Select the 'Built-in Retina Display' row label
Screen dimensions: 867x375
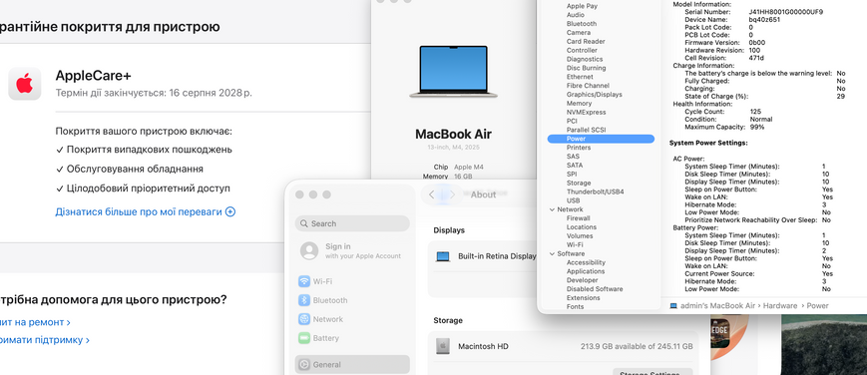point(497,256)
